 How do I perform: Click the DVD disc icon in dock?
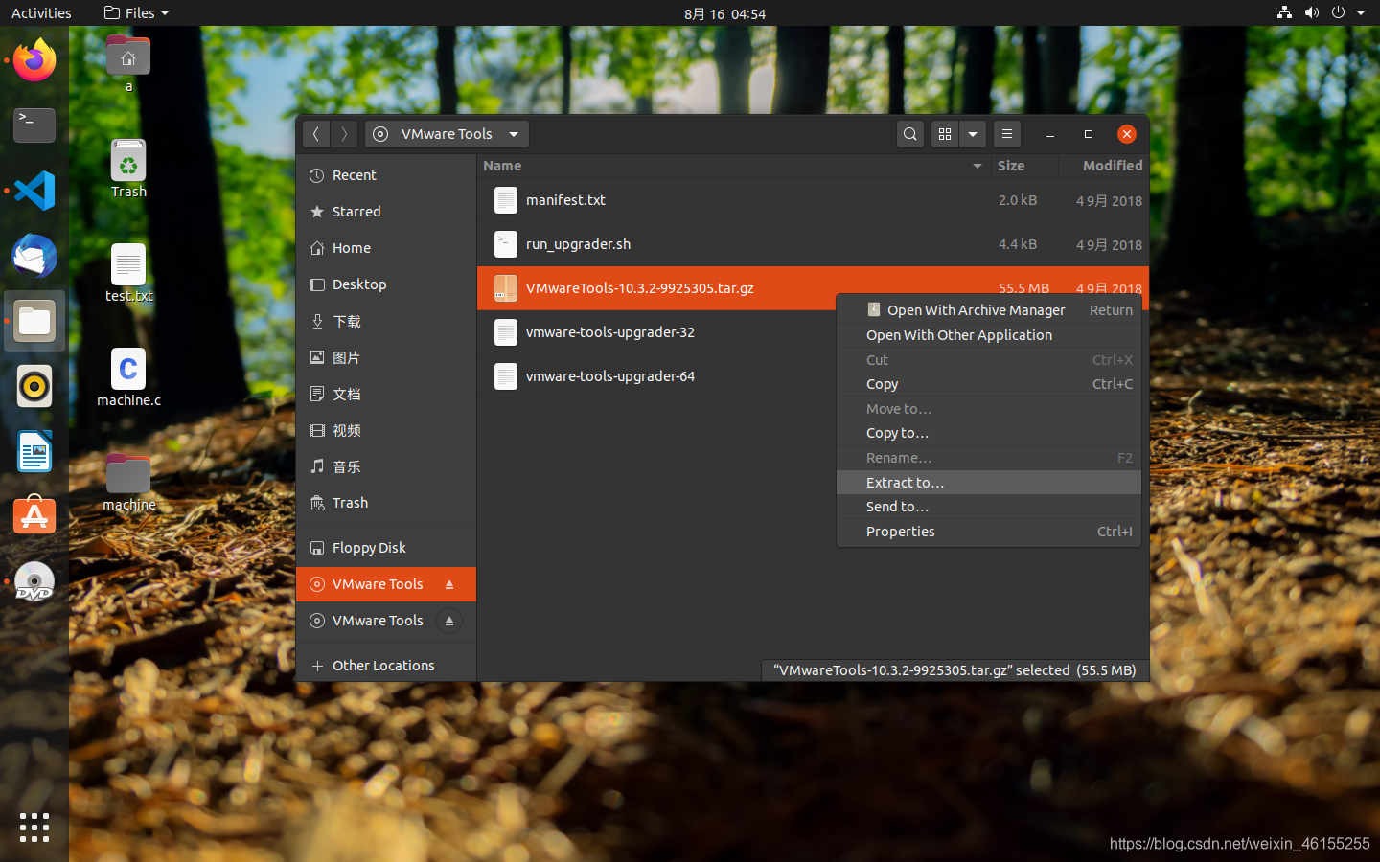[34, 581]
